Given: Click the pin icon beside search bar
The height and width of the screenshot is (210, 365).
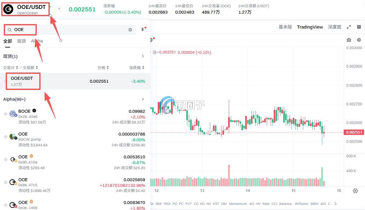Looking at the screenshot, I should click(143, 30).
